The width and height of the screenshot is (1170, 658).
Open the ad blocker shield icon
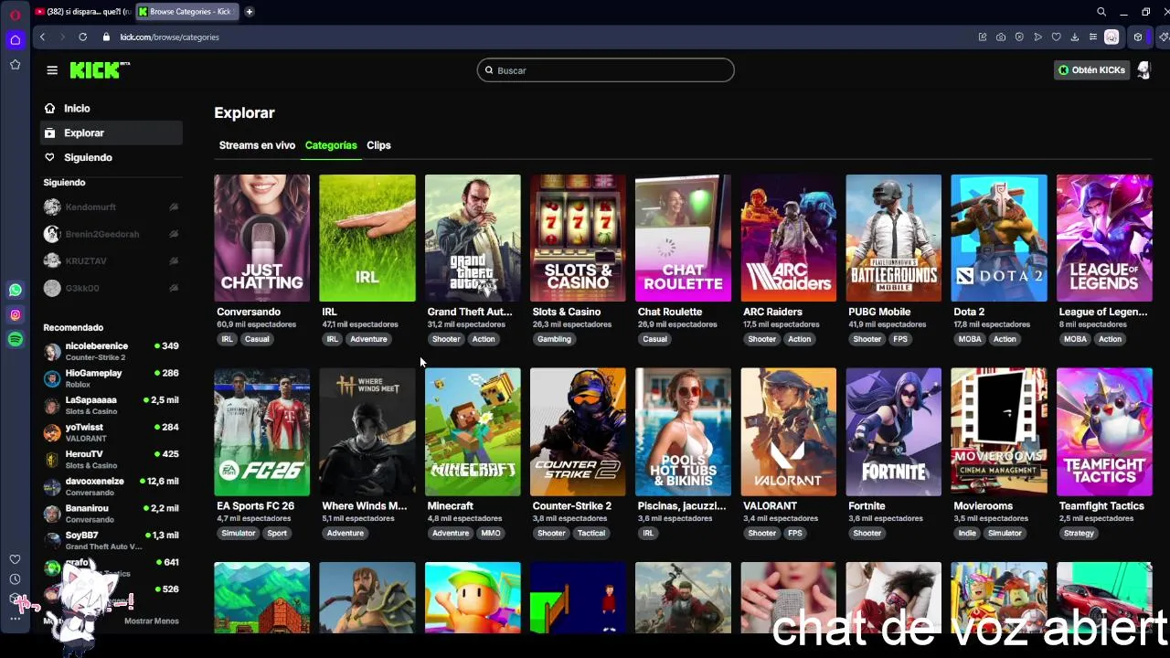(1019, 37)
